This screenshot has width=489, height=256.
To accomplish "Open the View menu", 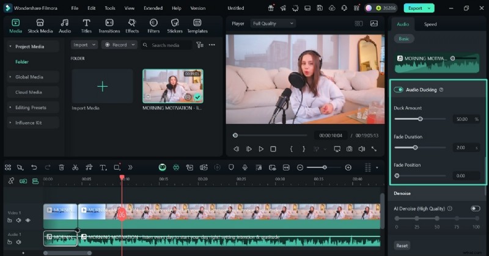I will coord(130,8).
